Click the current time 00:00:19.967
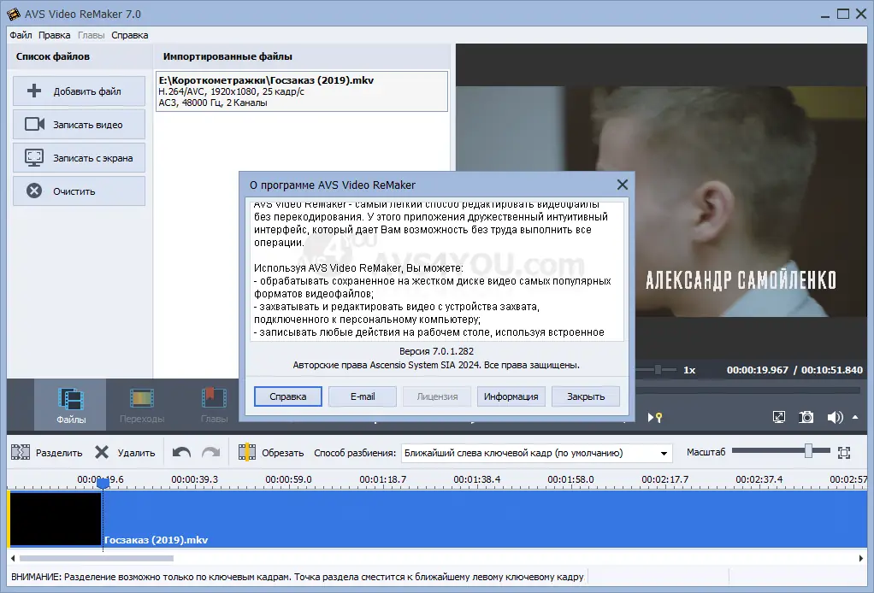 758,370
